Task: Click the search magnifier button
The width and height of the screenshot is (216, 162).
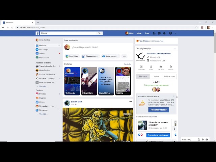Action: tap(100, 33)
